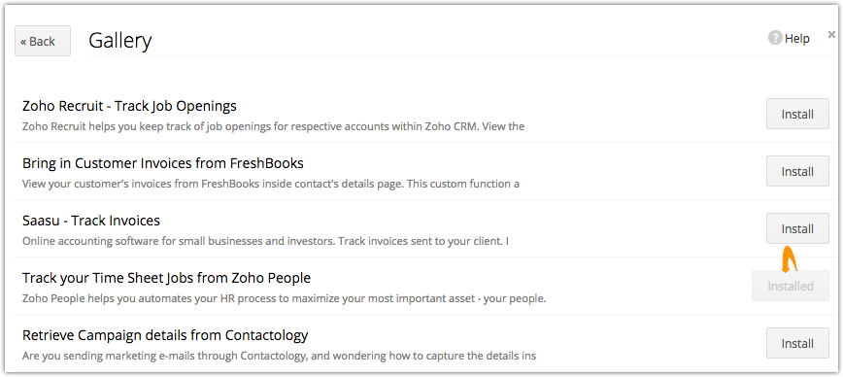Click the Saasu online accounting description
843x377 pixels.
[265, 242]
